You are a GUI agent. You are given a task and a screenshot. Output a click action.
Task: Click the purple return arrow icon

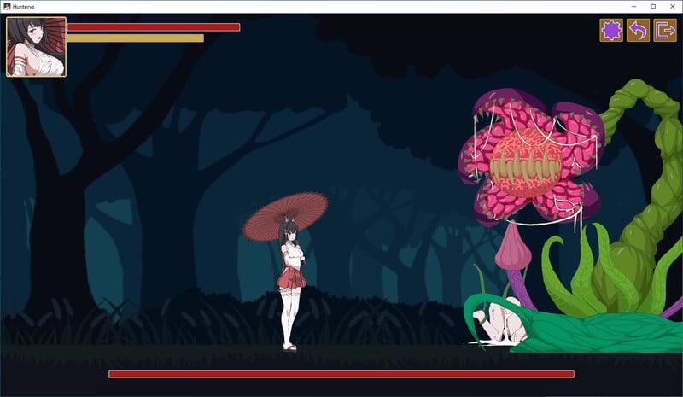[638, 30]
